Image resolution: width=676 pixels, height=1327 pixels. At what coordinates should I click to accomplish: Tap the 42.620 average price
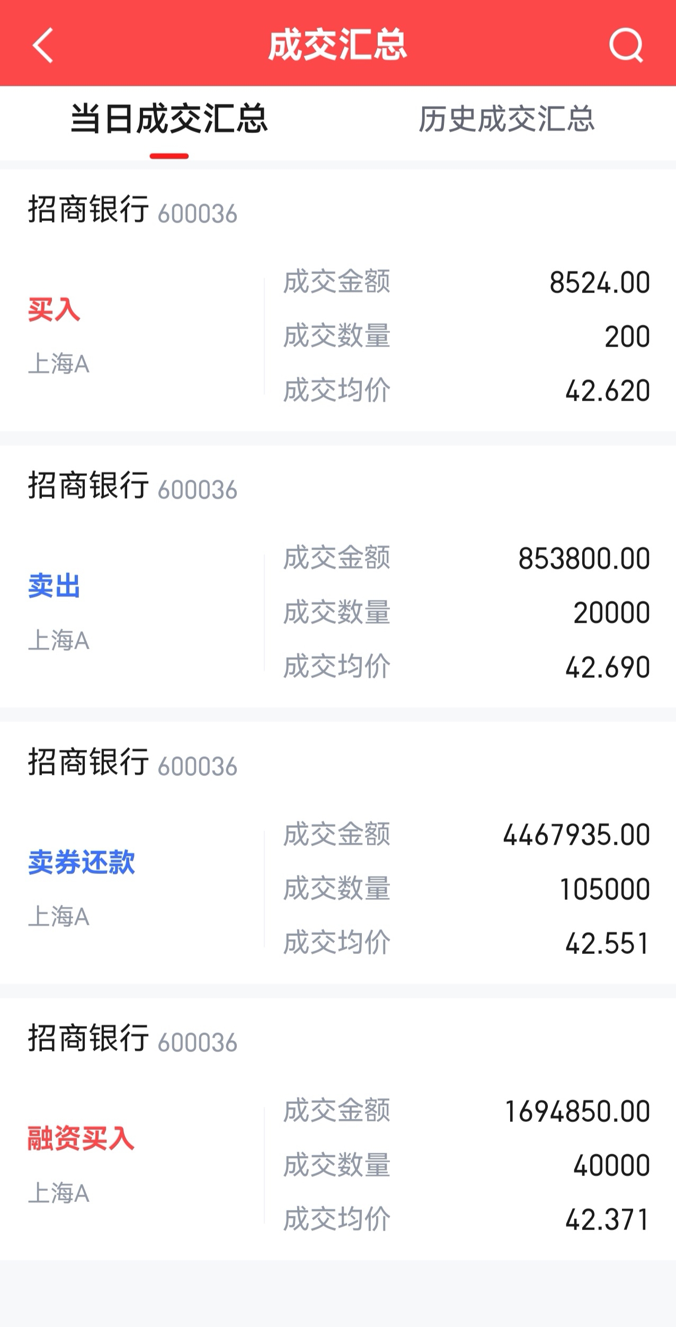point(607,391)
